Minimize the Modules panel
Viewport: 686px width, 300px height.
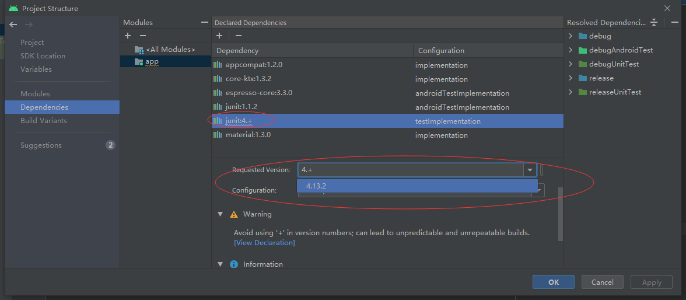204,22
